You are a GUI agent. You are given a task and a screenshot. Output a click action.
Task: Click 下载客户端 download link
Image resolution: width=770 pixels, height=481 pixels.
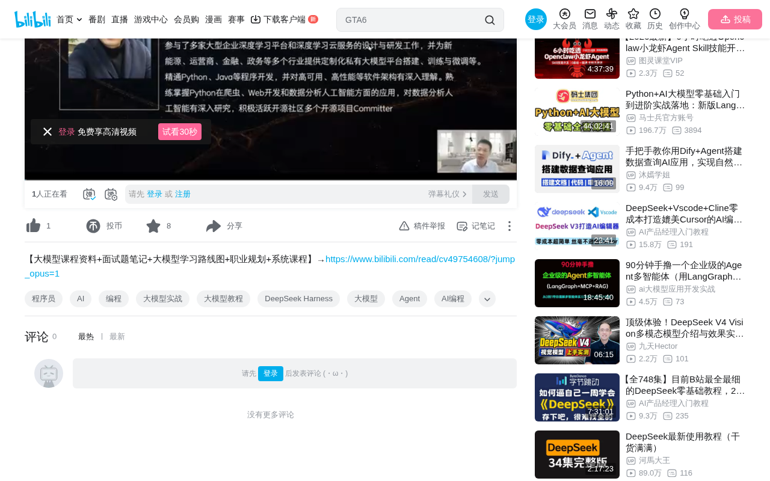(284, 19)
